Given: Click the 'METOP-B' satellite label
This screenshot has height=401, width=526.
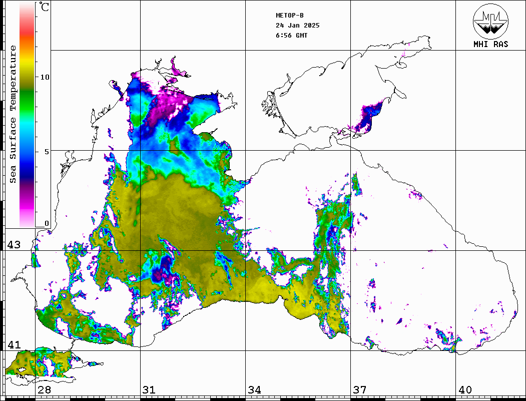Looking at the screenshot, I should click(290, 16).
